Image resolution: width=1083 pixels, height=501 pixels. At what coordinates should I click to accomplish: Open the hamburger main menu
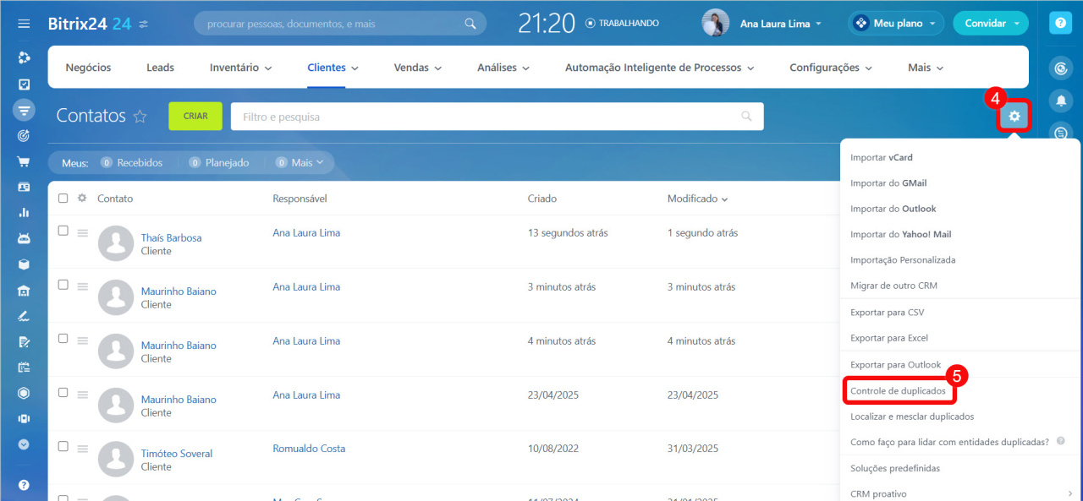pyautogui.click(x=24, y=24)
